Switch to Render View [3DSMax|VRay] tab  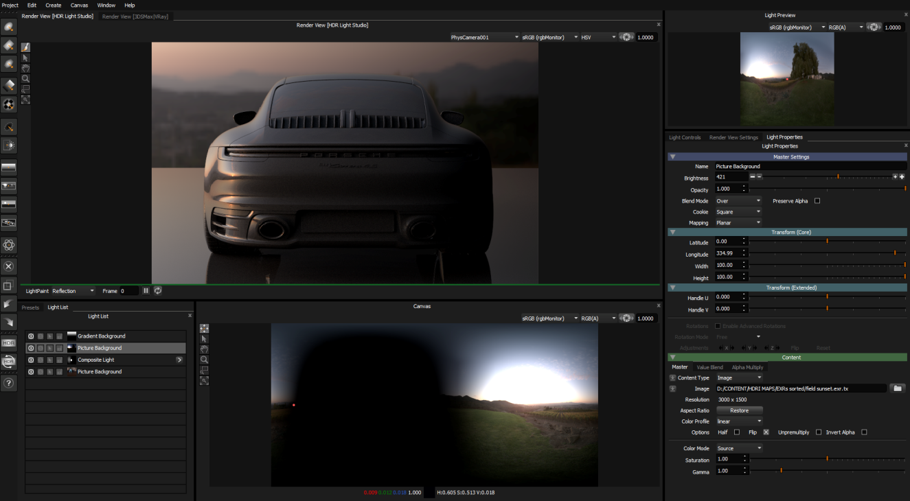pyautogui.click(x=135, y=16)
